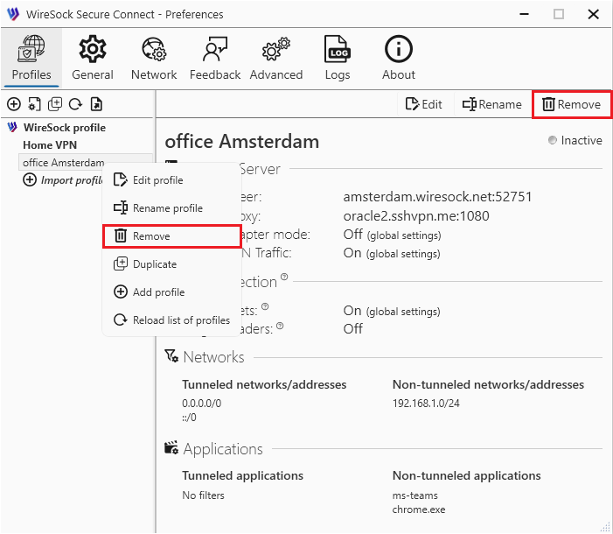
Task: Click the proxy address oracle2.sshvpn.me:1080
Action: (416, 215)
